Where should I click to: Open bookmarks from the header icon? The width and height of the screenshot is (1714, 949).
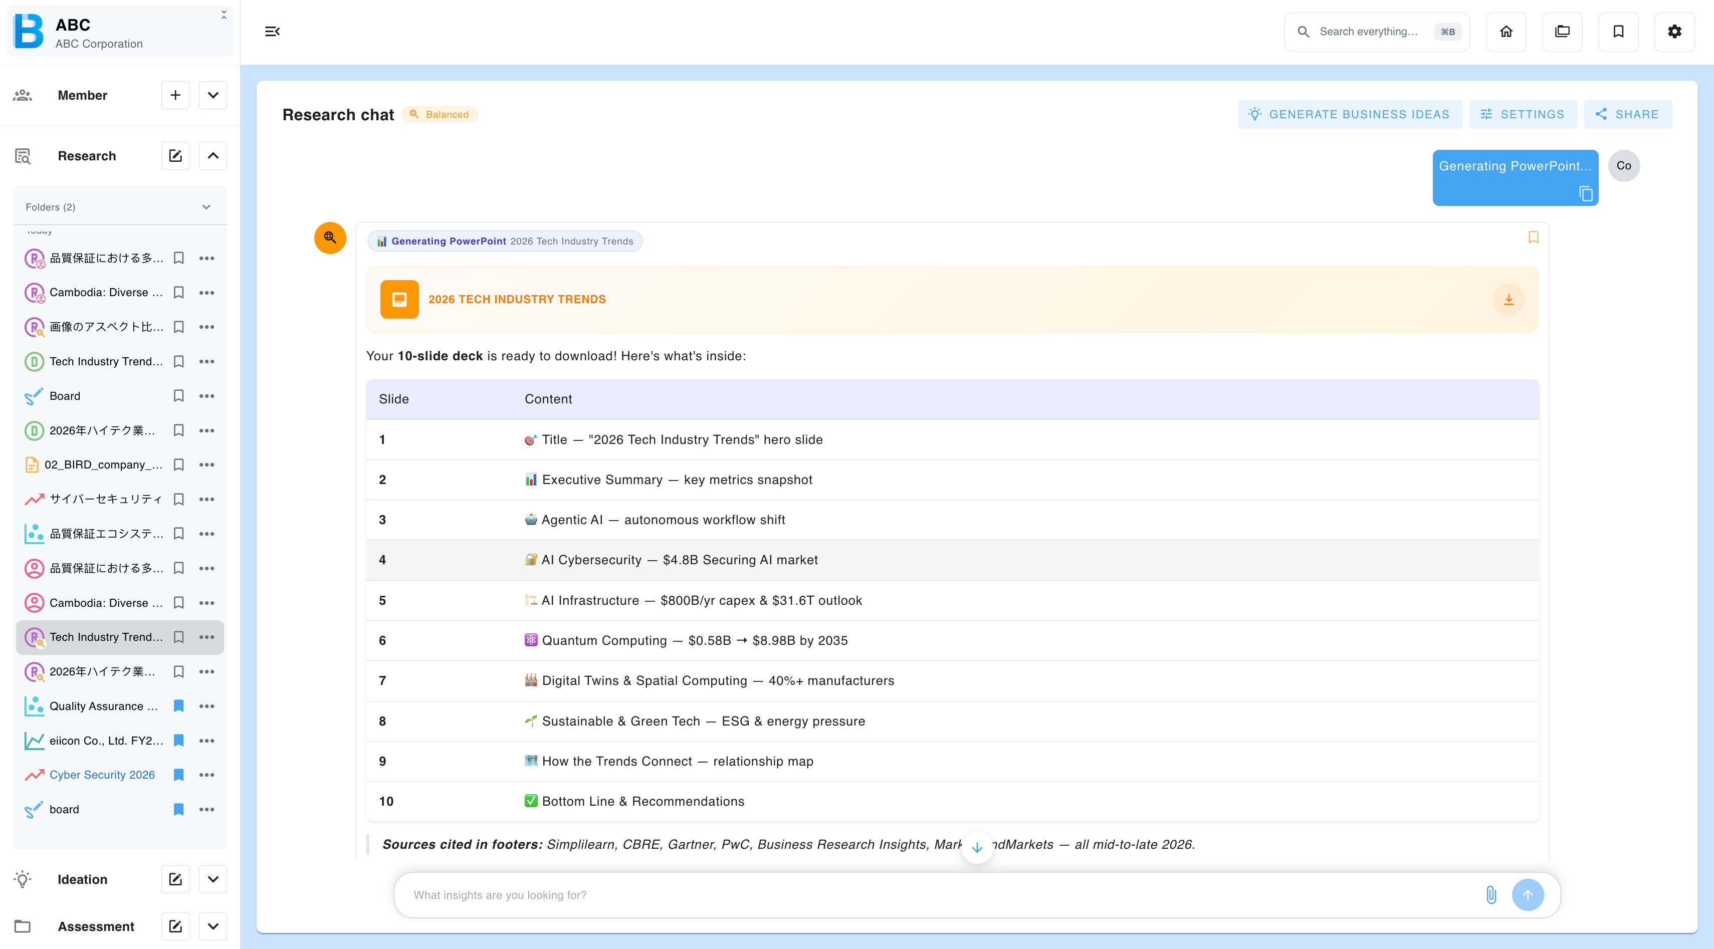(x=1618, y=31)
